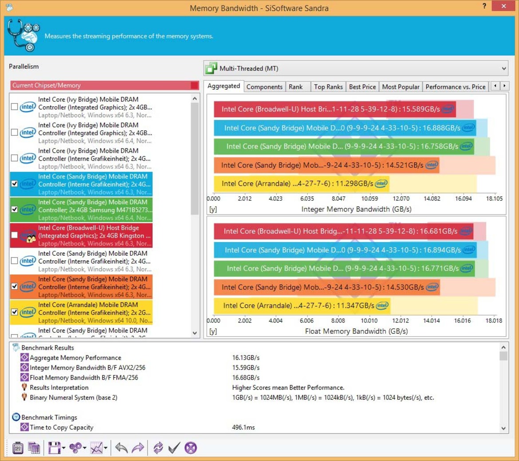
Task: Click the [y] label under Float Memory Bandwidth chart
Action: coord(213,332)
